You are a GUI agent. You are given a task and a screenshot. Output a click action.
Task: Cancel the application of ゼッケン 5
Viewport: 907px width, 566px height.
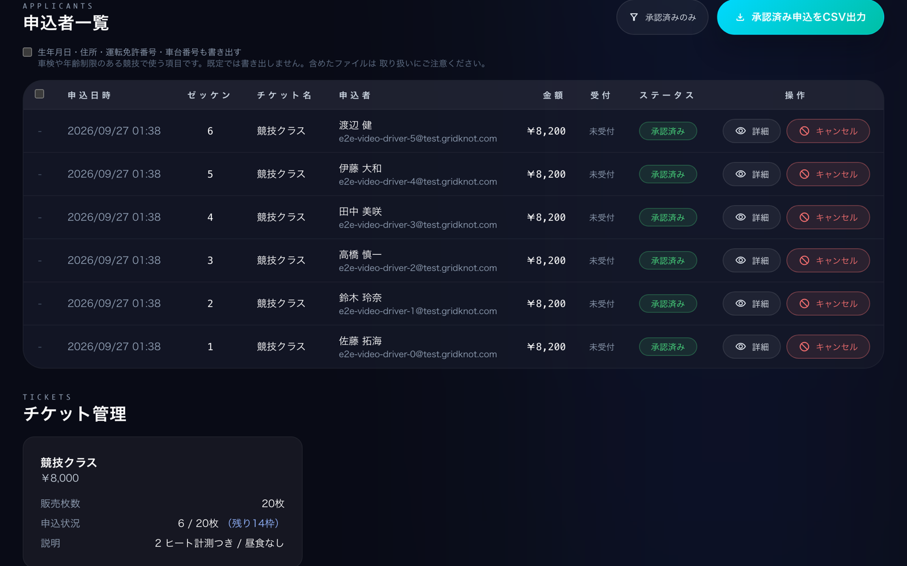(828, 174)
